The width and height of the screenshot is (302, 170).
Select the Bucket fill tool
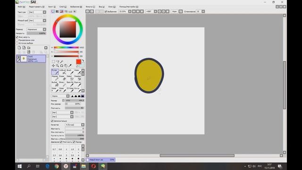pos(55,84)
